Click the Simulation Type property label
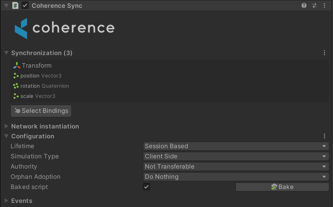333x207 pixels. (x=35, y=156)
